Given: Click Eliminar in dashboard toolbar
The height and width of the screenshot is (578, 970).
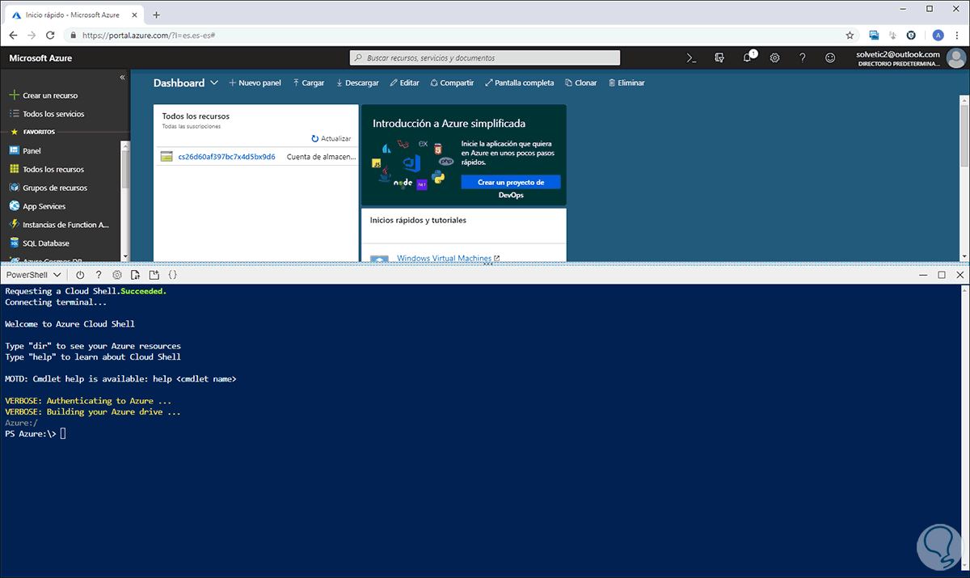Looking at the screenshot, I should (626, 83).
